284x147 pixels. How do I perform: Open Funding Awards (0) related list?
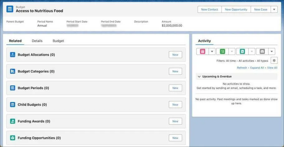coord(34,121)
